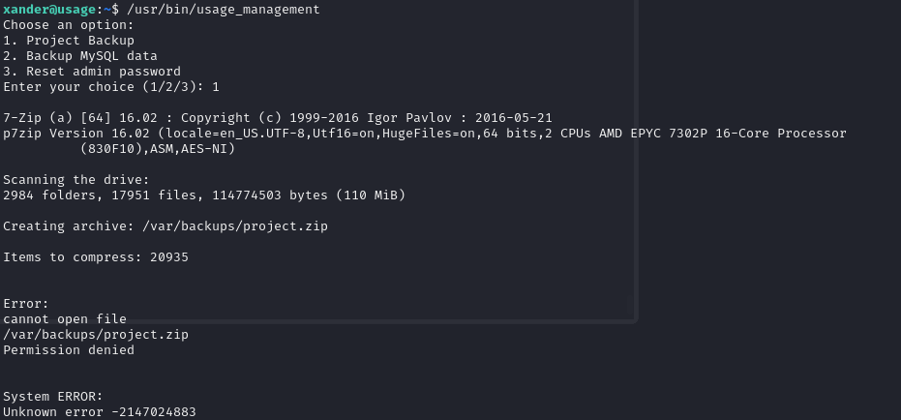
Task: Click the 7-Zip copyright Igor Pavlov line
Action: click(x=277, y=117)
